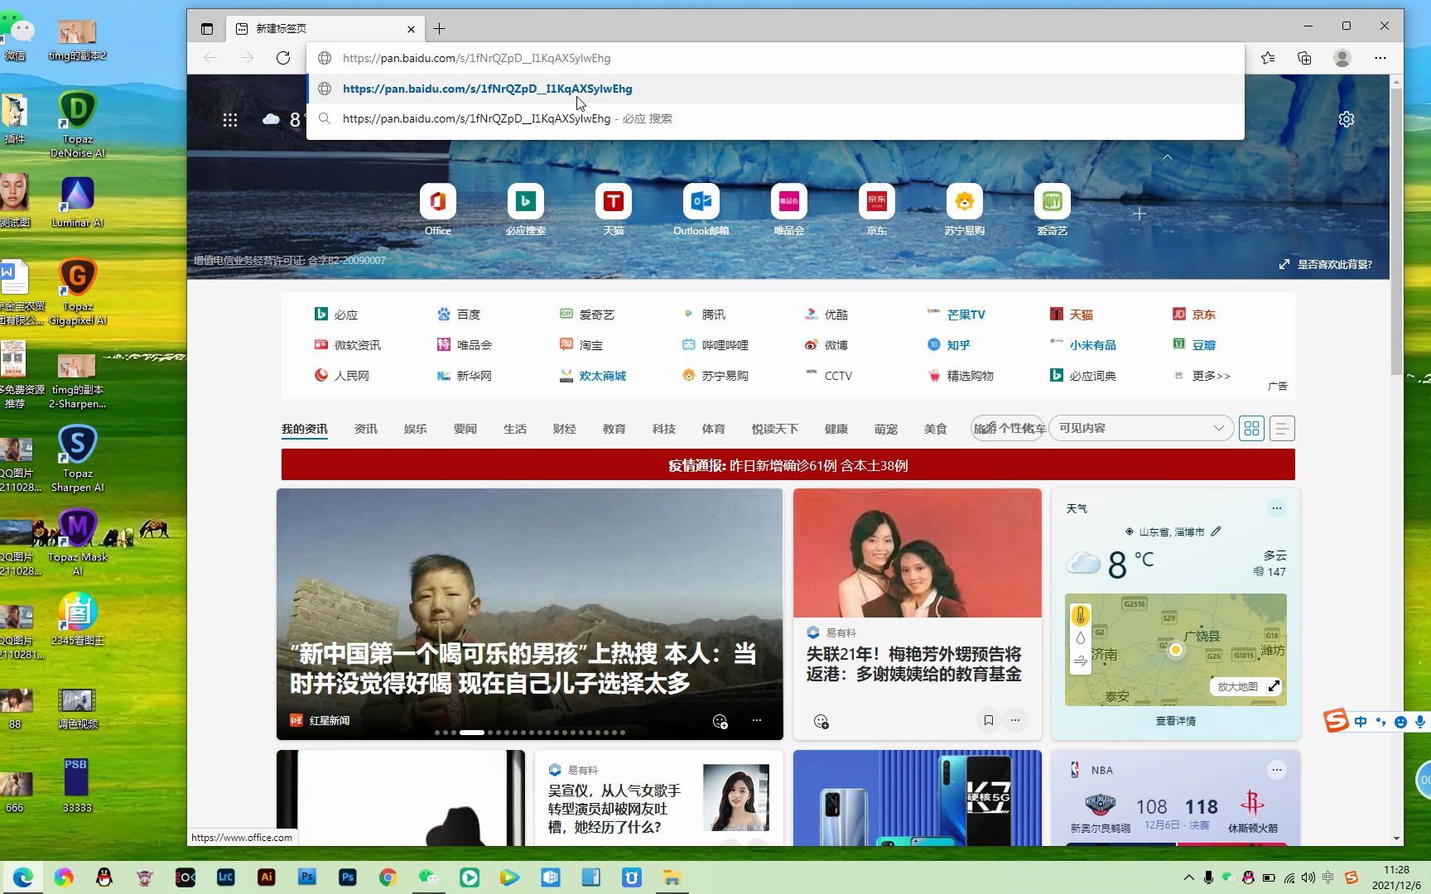Click the 疫情通报 red banner
The image size is (1431, 894).
[x=788, y=465]
